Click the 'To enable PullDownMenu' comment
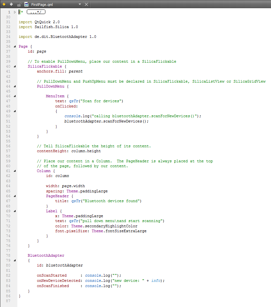The width and height of the screenshot is (271, 307). (102, 61)
